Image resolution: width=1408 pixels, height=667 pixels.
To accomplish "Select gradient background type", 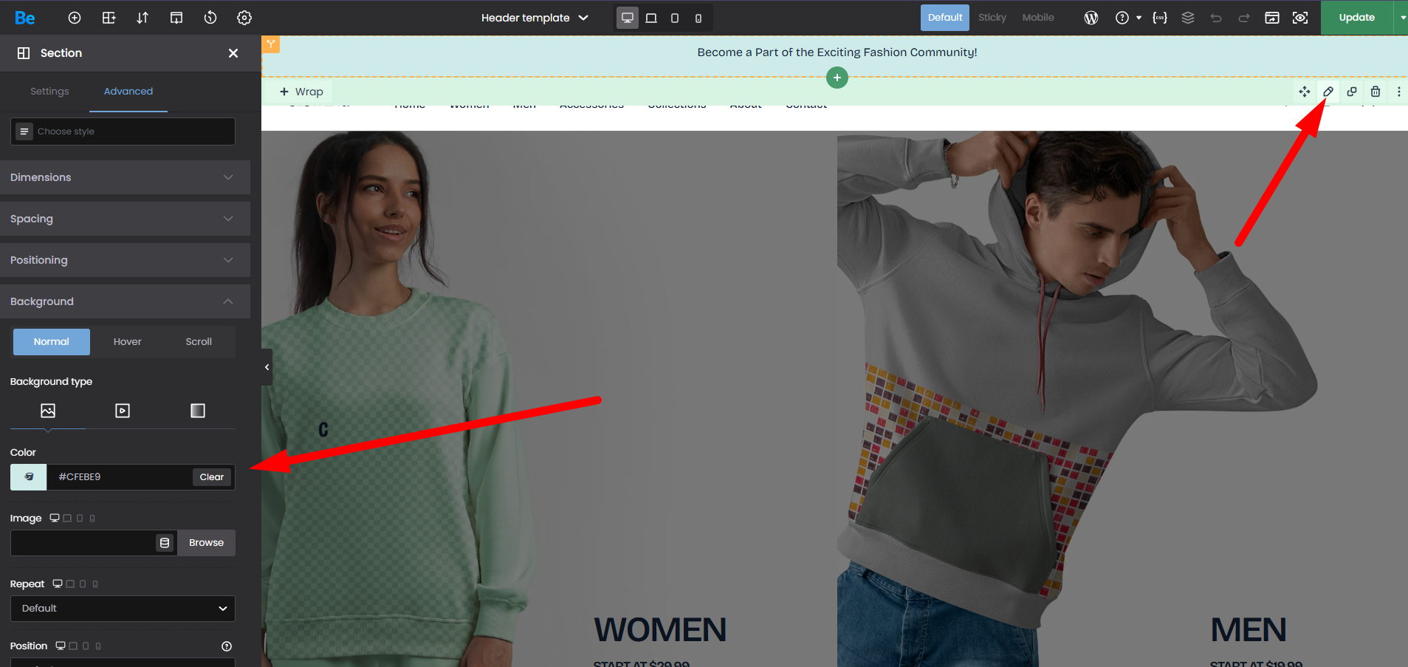I will point(197,411).
